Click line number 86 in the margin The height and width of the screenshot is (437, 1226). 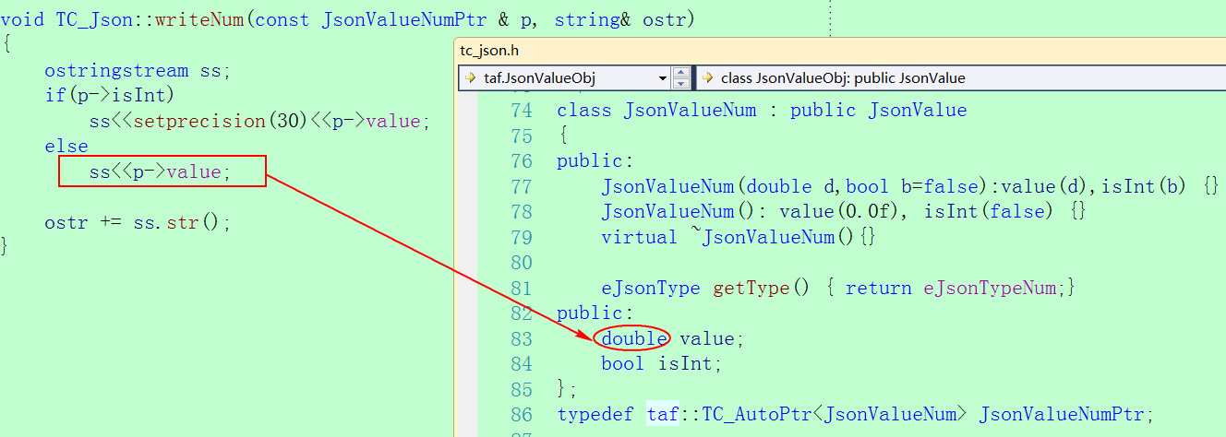[522, 414]
